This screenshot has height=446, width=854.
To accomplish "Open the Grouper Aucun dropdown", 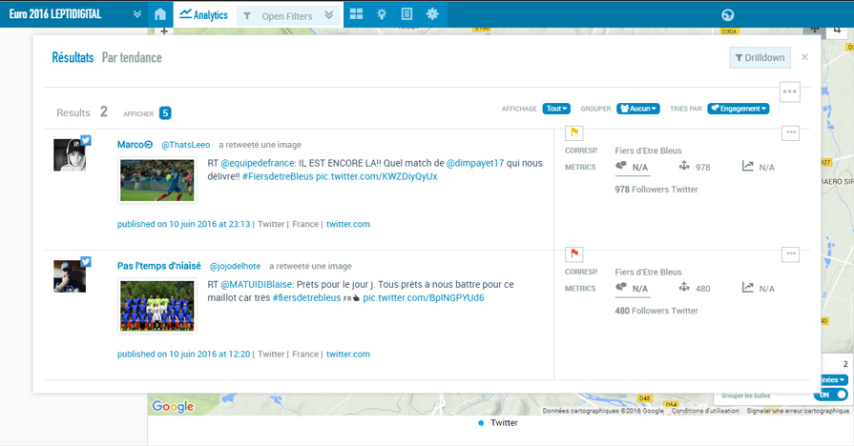I will click(x=637, y=109).
